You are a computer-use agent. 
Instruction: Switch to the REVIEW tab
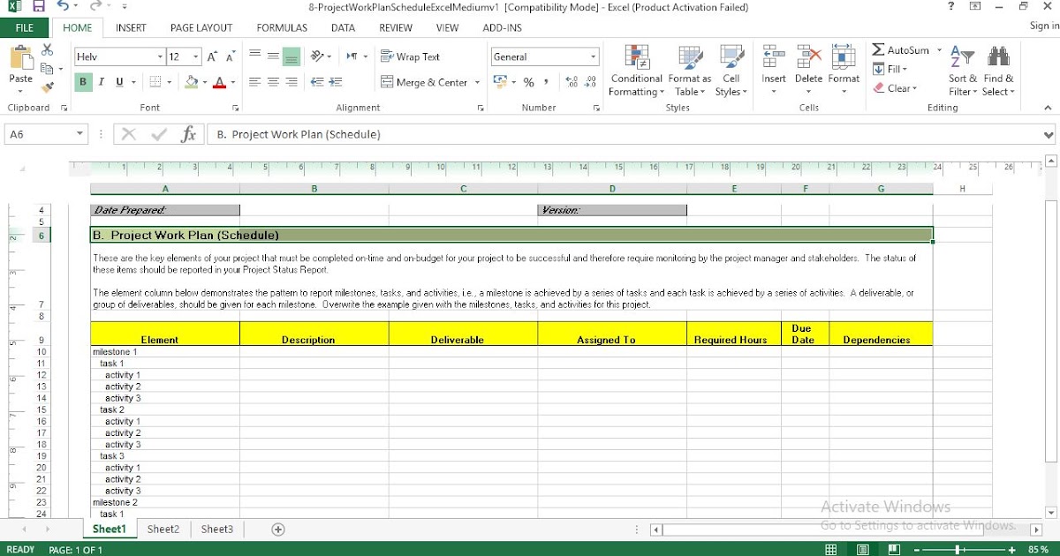coord(396,27)
